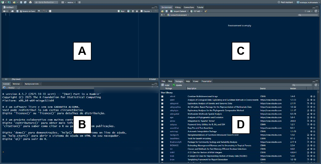This screenshot has width=321, height=164.
Task: Click the Environment search field
Action: (x=308, y=15)
